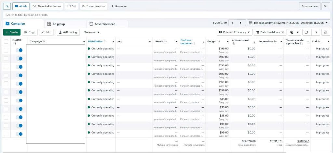Click the 1-200/9759 pagination count
The height and width of the screenshot is (153, 333).
click(x=220, y=23)
